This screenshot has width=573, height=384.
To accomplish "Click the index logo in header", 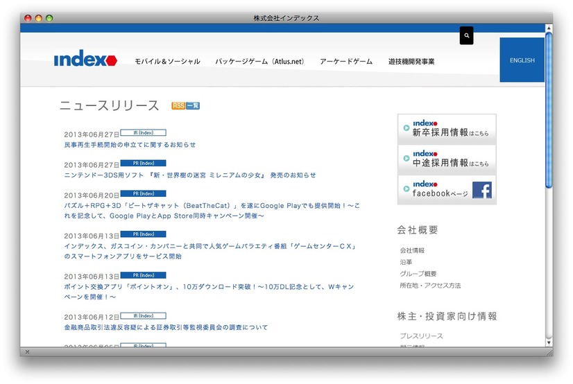I will point(85,58).
